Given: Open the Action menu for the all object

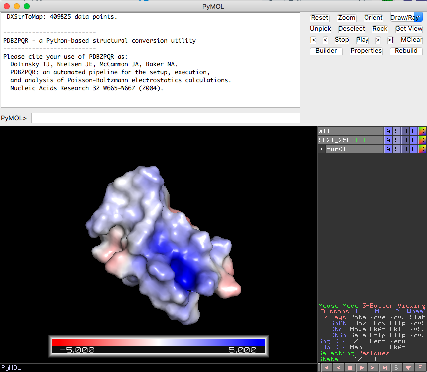Looking at the screenshot, I should coord(389,131).
